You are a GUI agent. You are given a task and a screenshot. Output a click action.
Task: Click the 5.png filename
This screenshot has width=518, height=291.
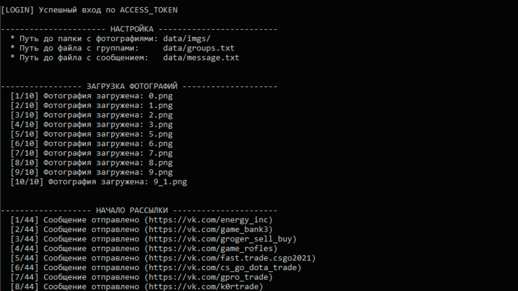tap(161, 134)
